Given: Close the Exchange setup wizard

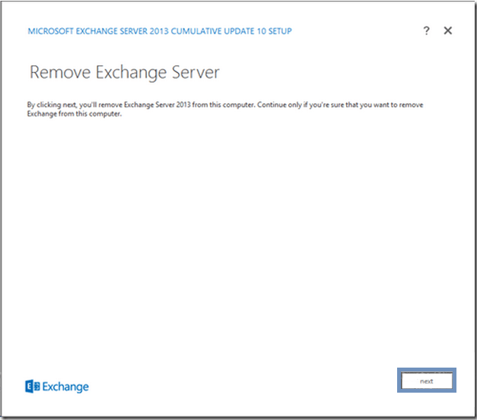Looking at the screenshot, I should pos(448,30).
